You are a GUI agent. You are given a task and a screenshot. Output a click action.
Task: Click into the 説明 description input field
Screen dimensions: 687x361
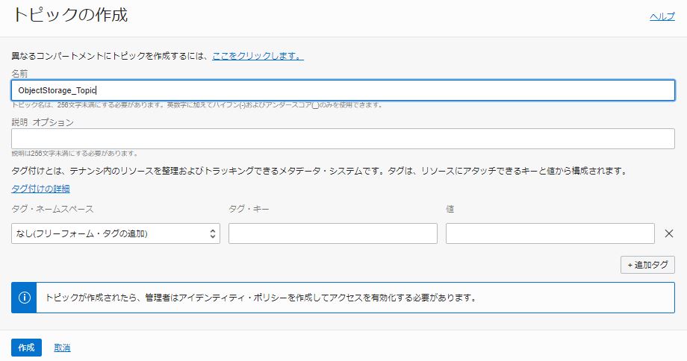pos(343,139)
